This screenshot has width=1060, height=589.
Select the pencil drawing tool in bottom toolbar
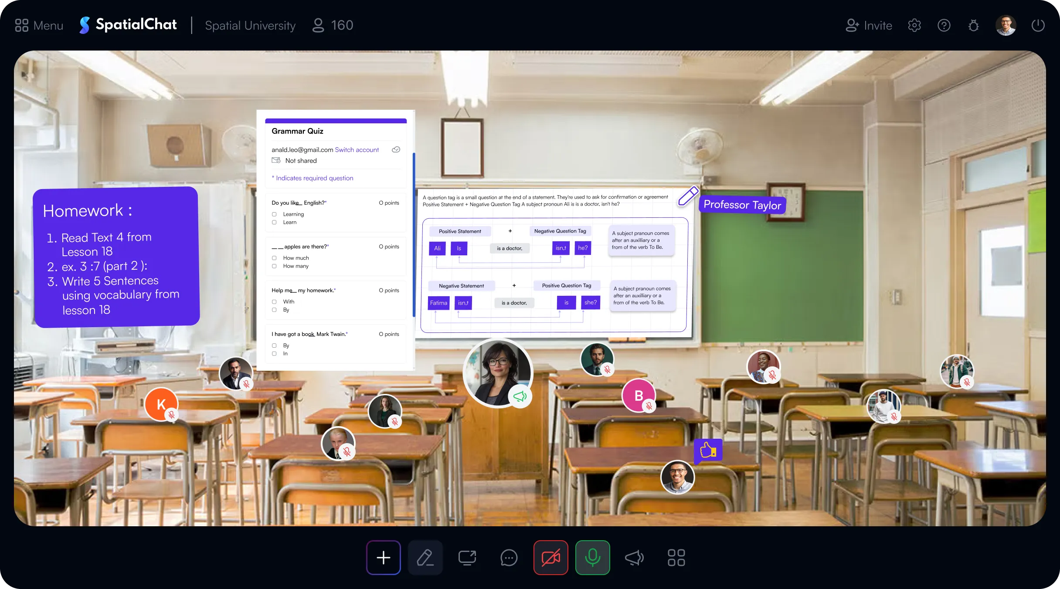[425, 558]
